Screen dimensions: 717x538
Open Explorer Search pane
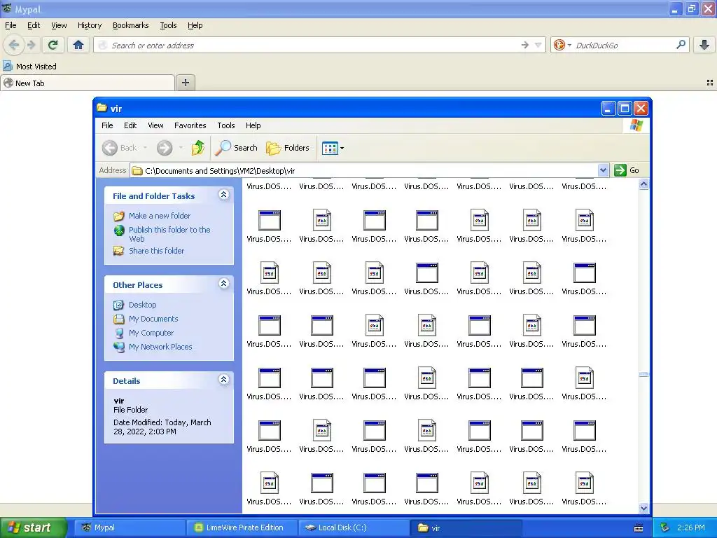pos(237,148)
